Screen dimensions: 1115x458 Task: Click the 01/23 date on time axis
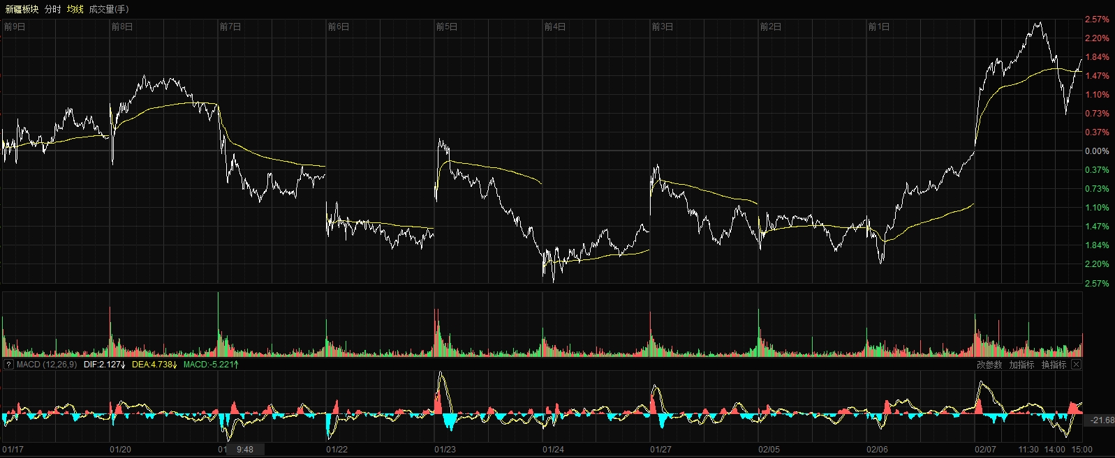[445, 450]
